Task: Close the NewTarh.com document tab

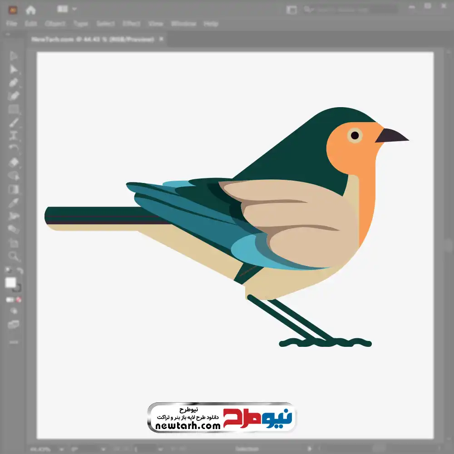Action: click(161, 39)
